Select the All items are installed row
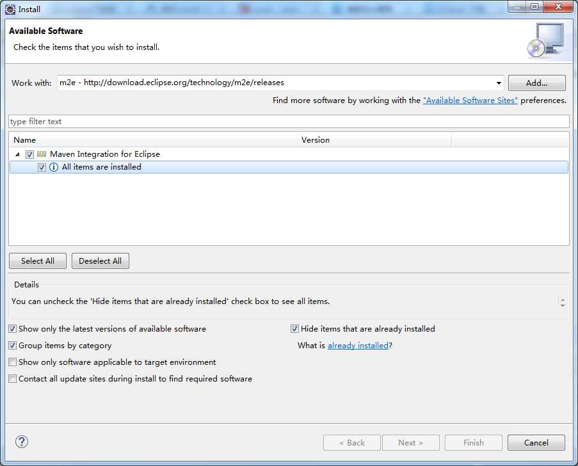This screenshot has width=578, height=466. [289, 167]
